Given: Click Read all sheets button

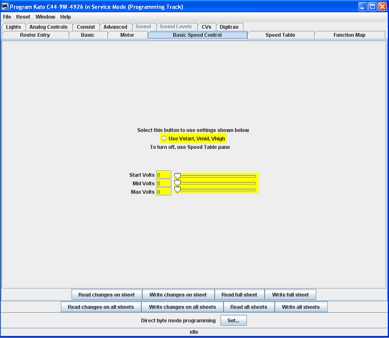Looking at the screenshot, I should [x=249, y=307].
